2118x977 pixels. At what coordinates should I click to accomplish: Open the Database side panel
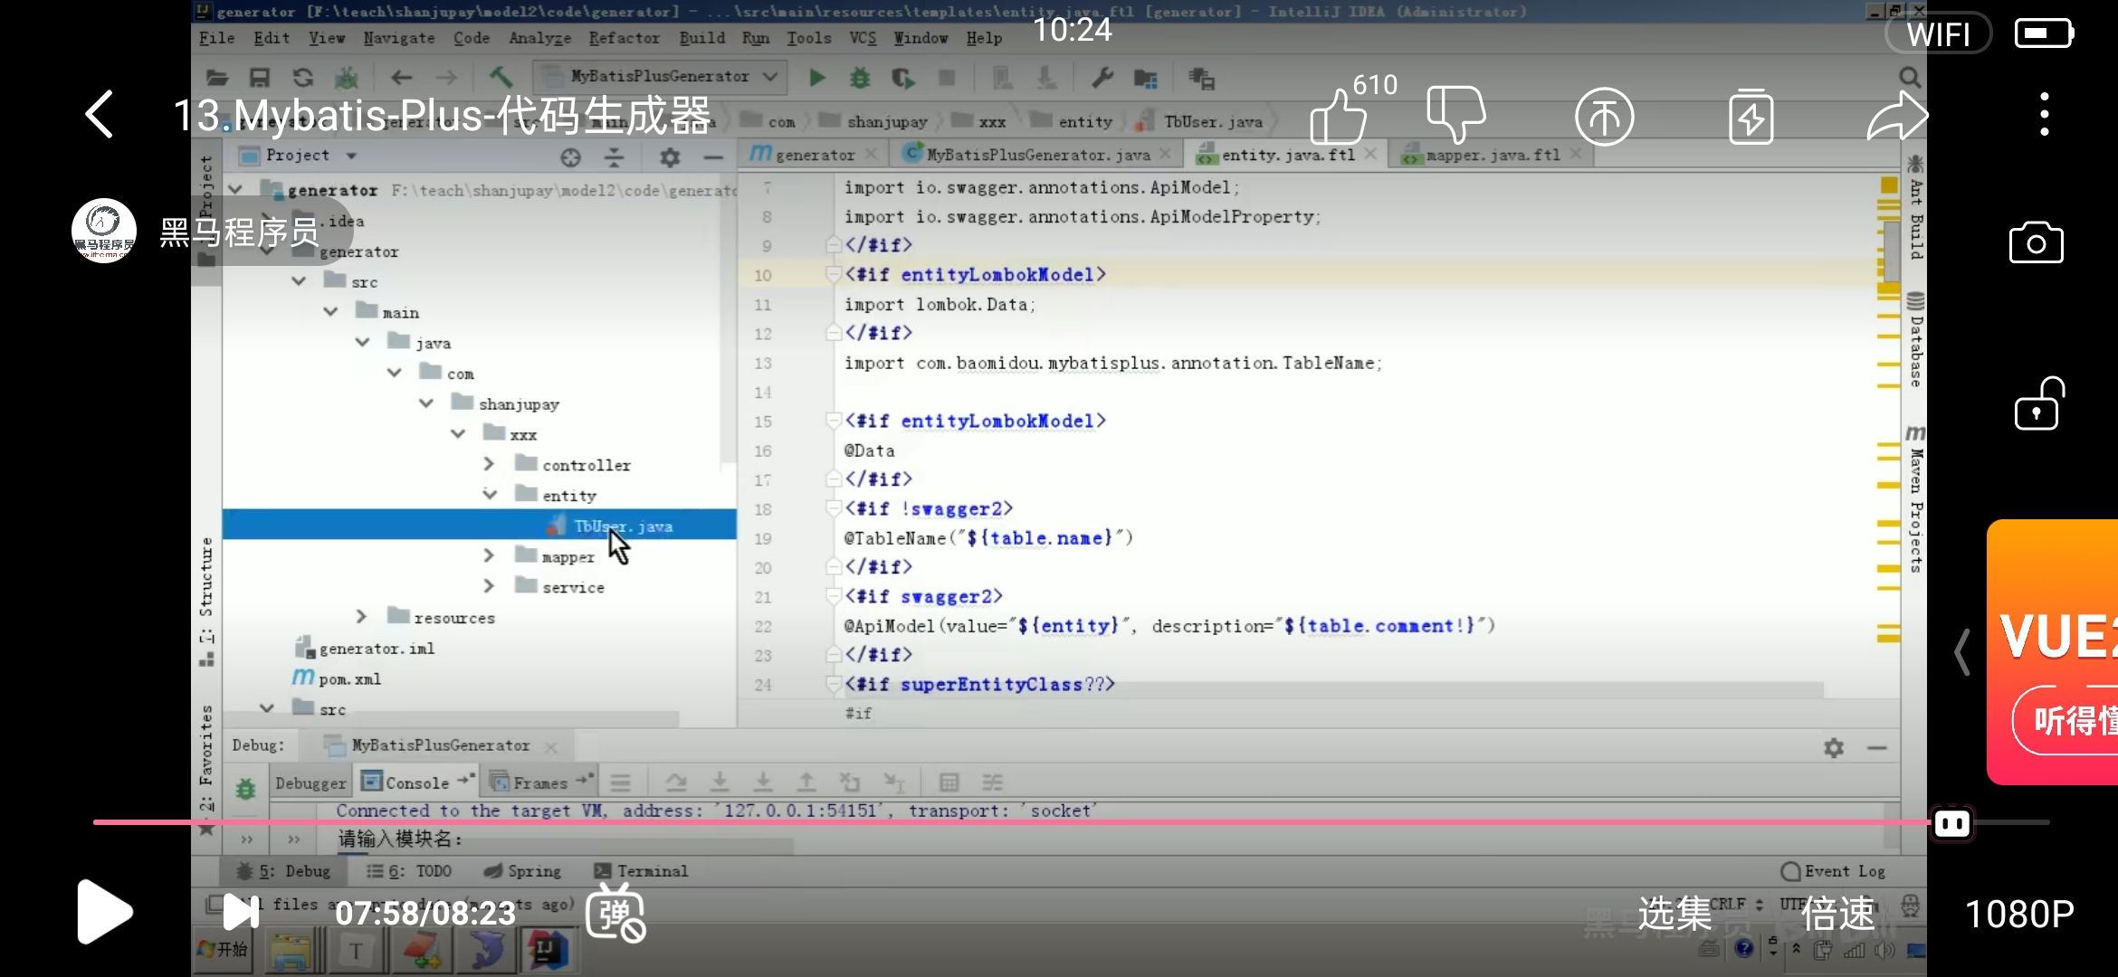pos(1914,339)
